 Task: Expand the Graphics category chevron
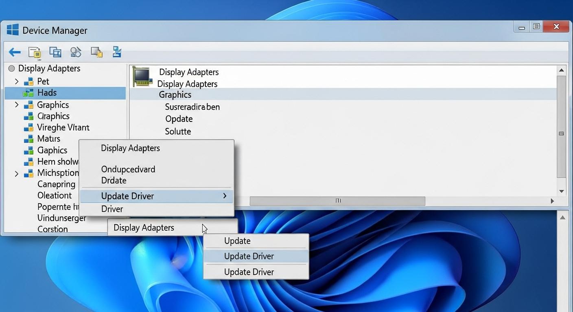(17, 105)
